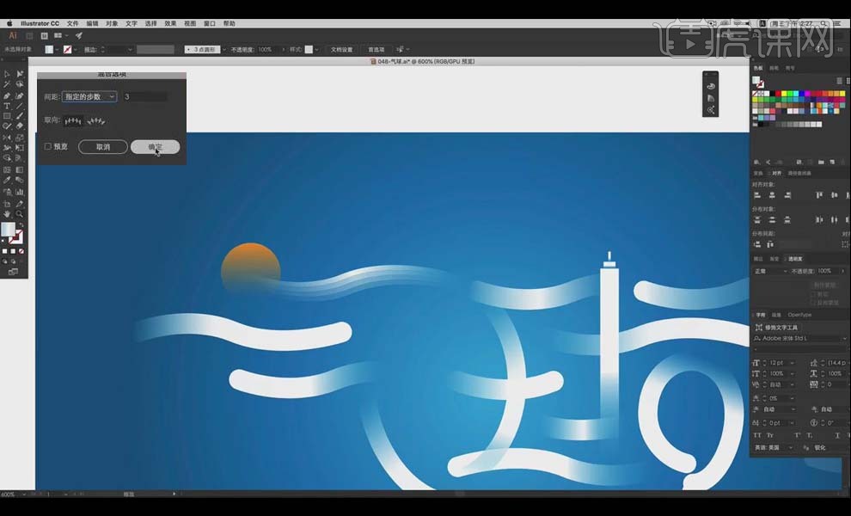Select the Zoom tool
851x516 pixels.
pos(20,214)
